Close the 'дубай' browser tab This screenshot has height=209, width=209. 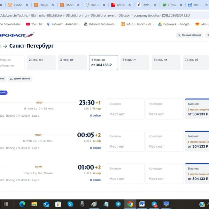(27, 5)
